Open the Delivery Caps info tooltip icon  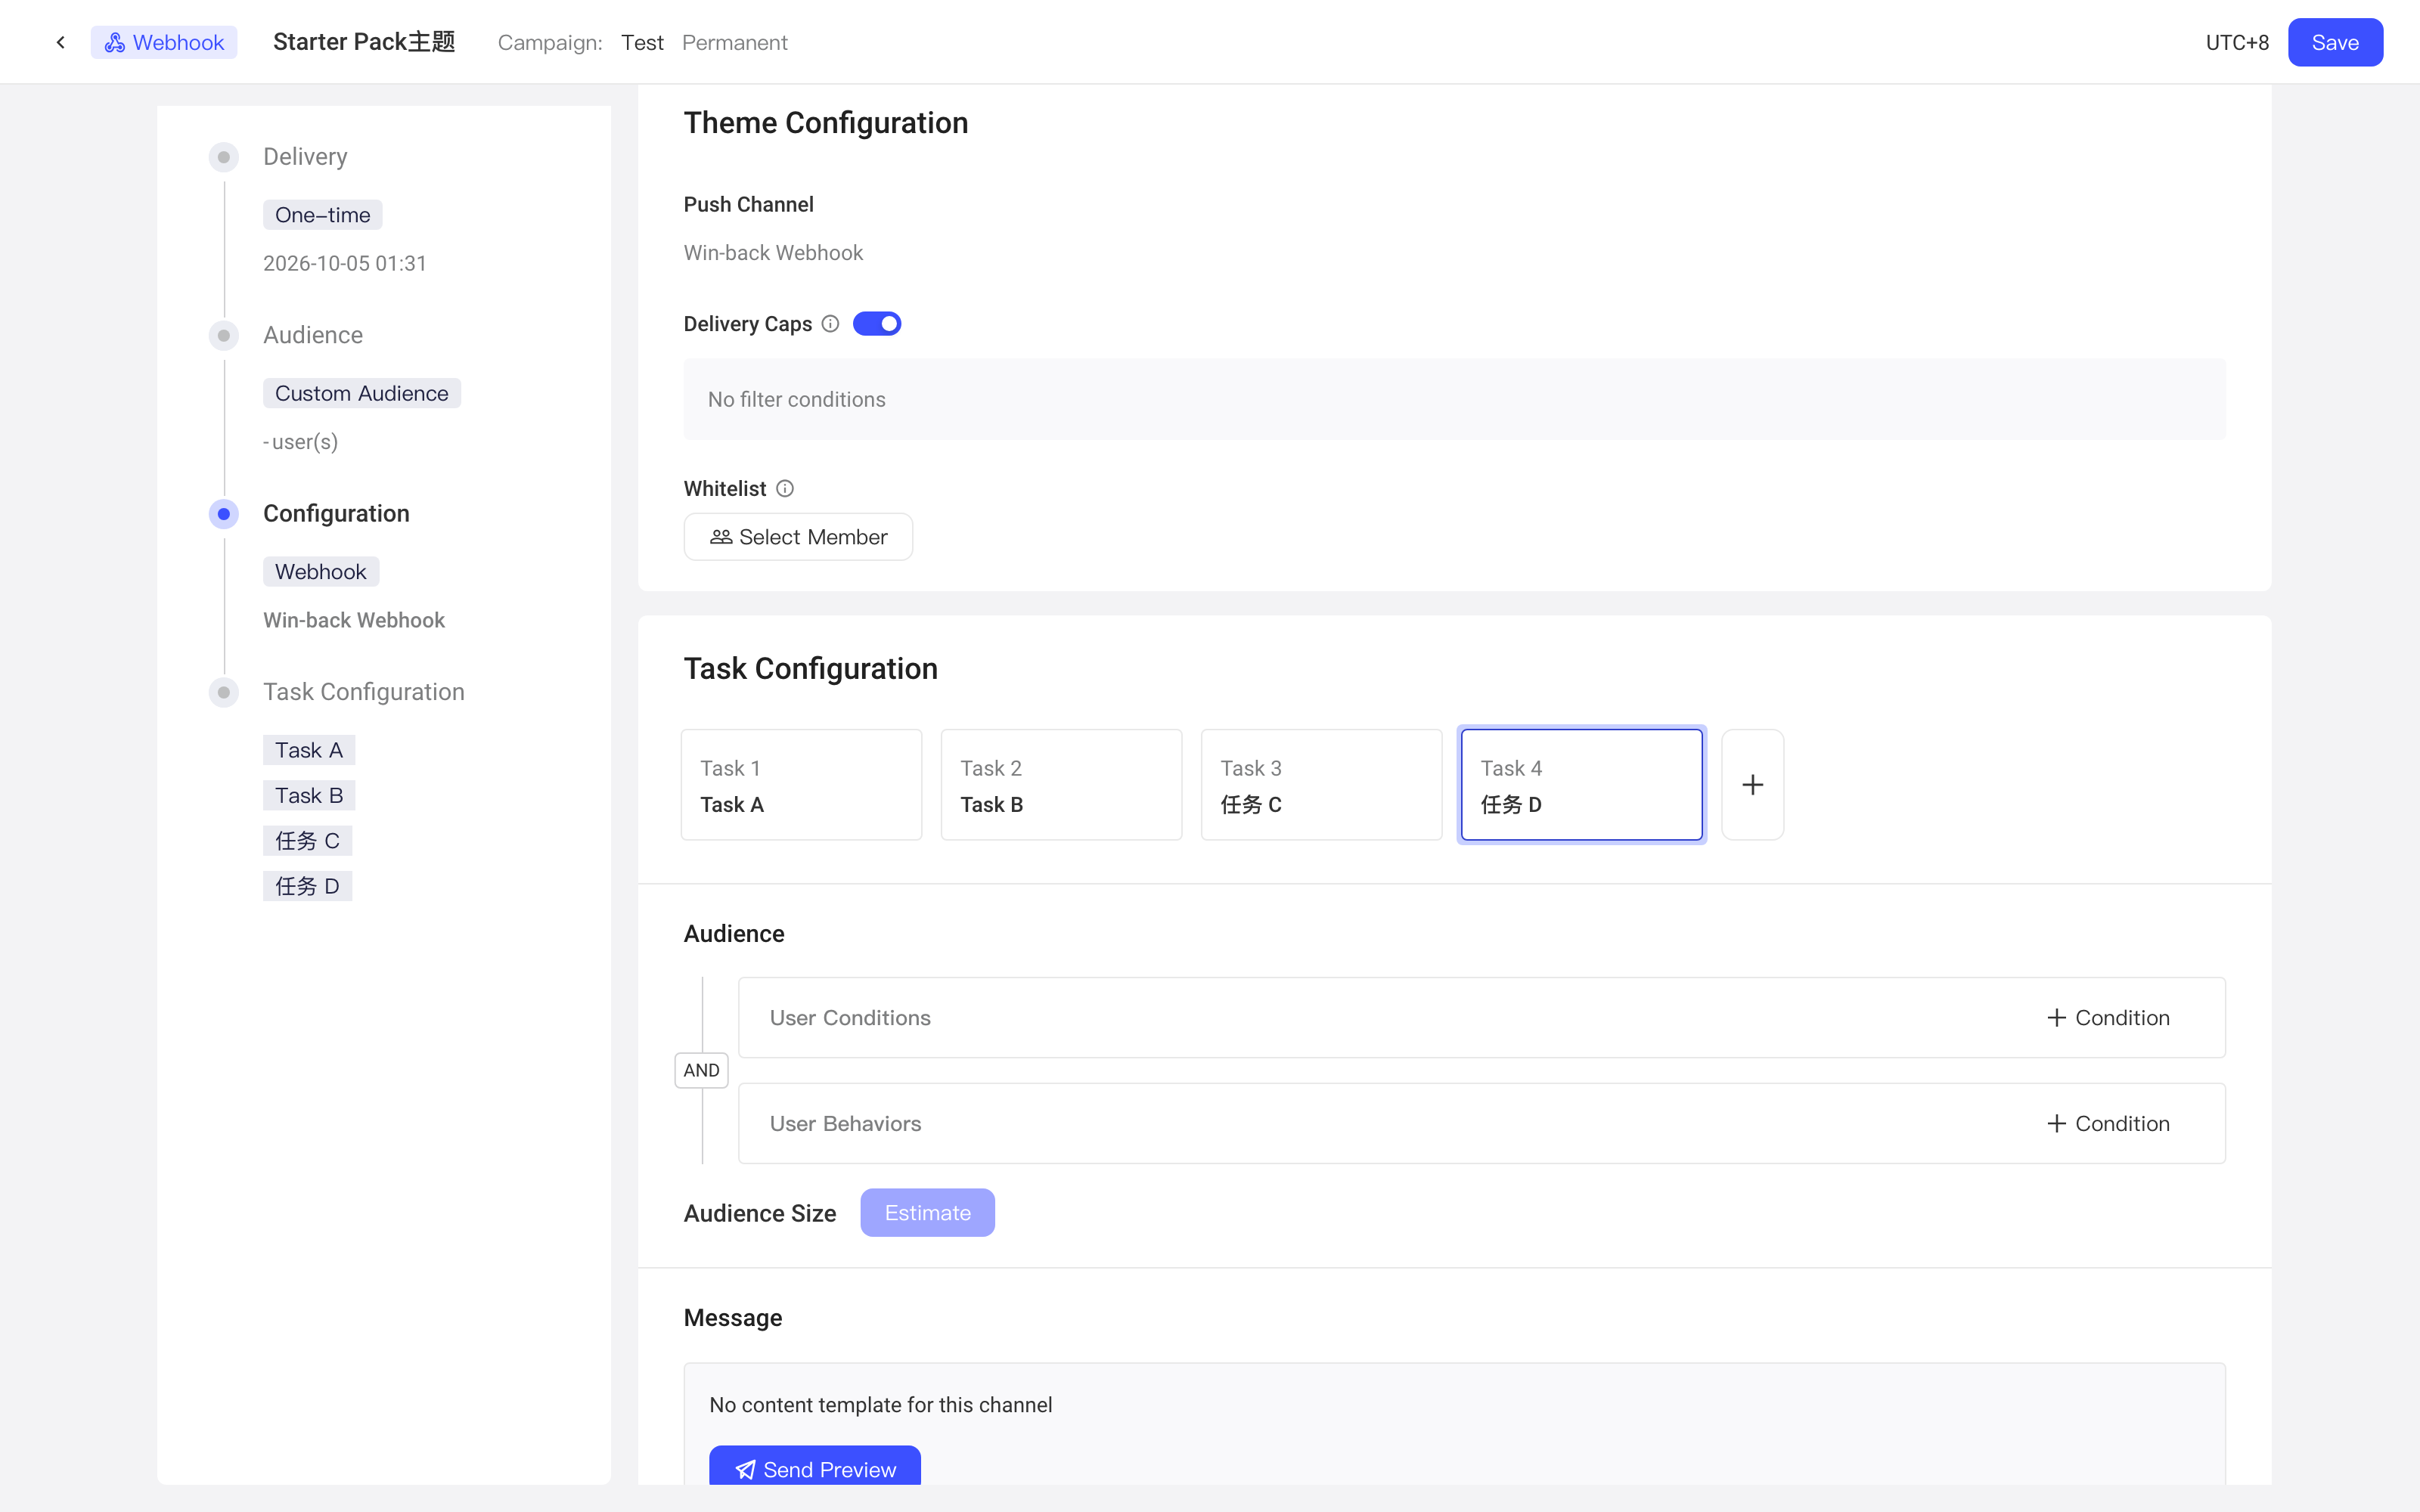(x=830, y=324)
